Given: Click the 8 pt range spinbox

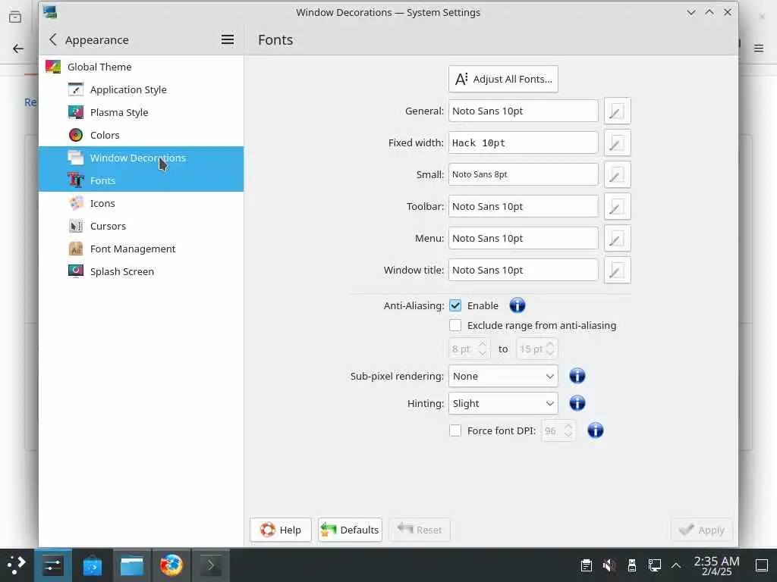Looking at the screenshot, I should pyautogui.click(x=469, y=349).
